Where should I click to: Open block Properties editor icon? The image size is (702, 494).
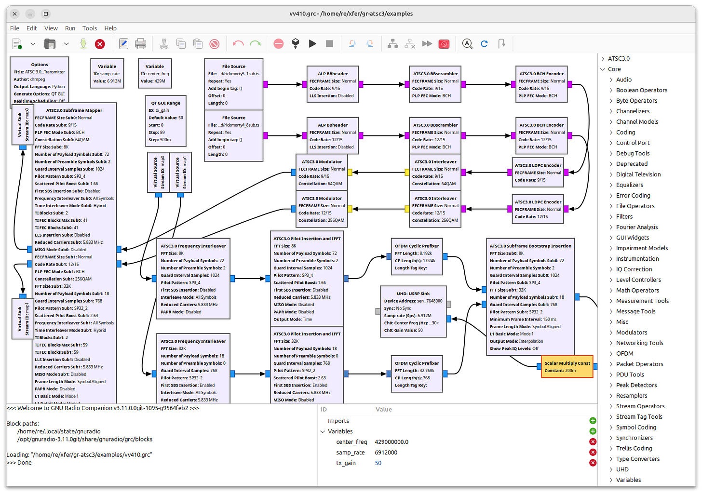click(123, 44)
